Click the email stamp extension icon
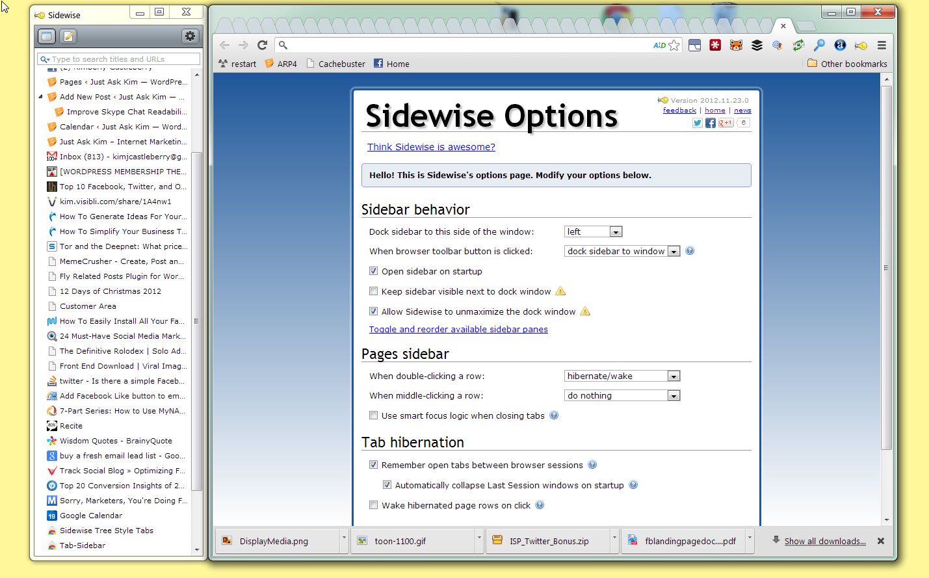 (778, 45)
